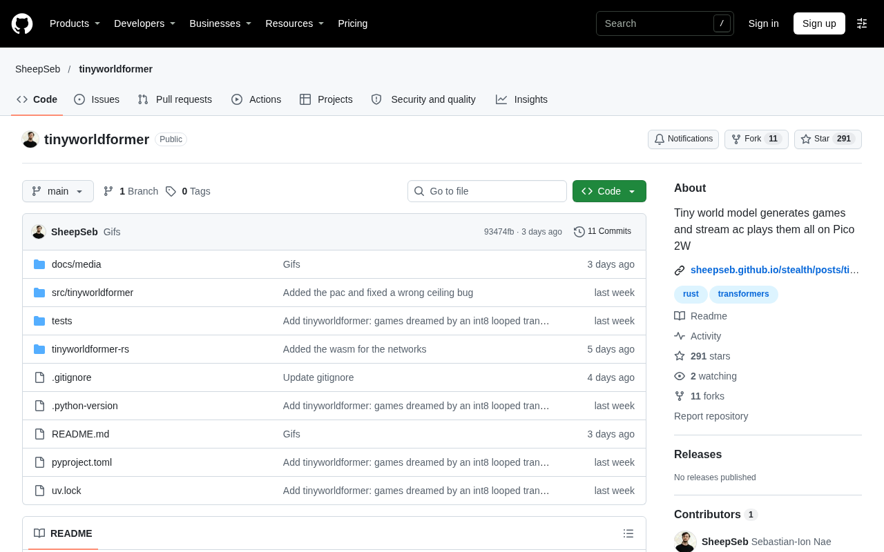Open the transformers topic tag
The width and height of the screenshot is (884, 552).
[743, 295]
